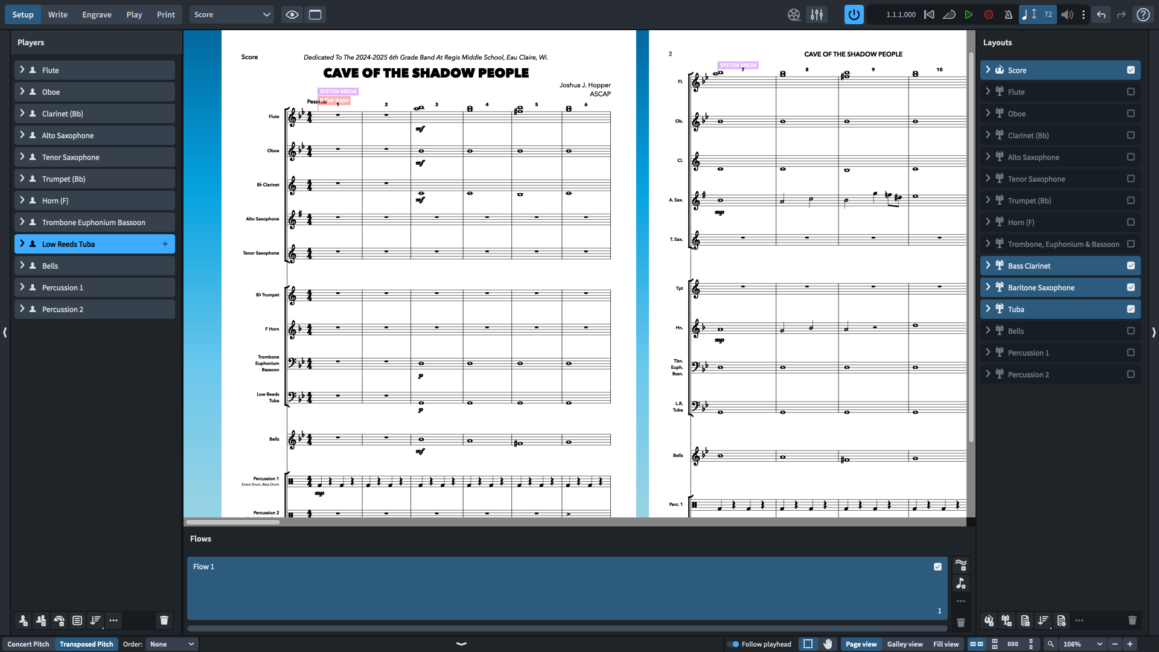
Task: Select the hand tool in status bar
Action: click(x=828, y=644)
